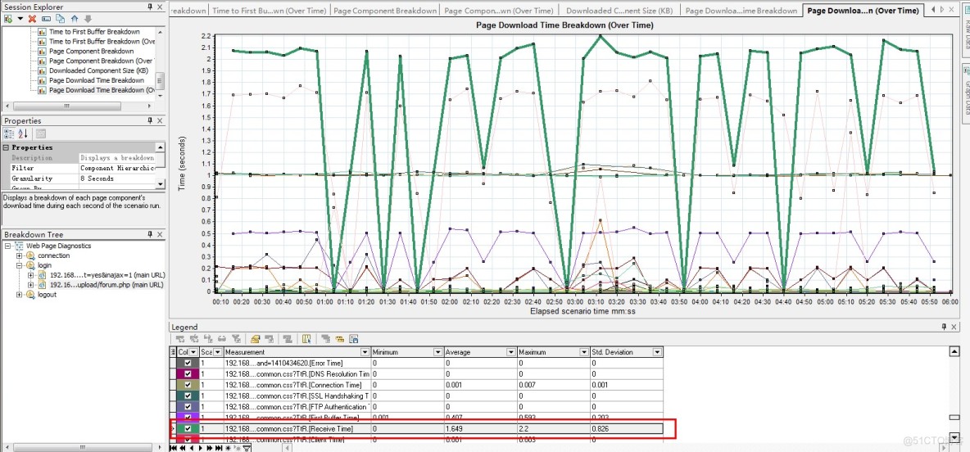Click the red delete item icon in Session Explorer

pyautogui.click(x=32, y=18)
